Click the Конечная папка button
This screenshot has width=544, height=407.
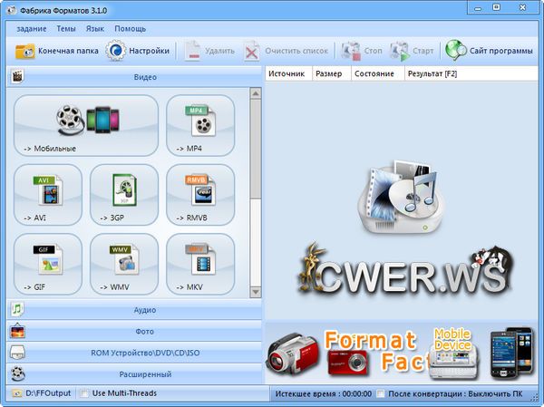point(55,51)
